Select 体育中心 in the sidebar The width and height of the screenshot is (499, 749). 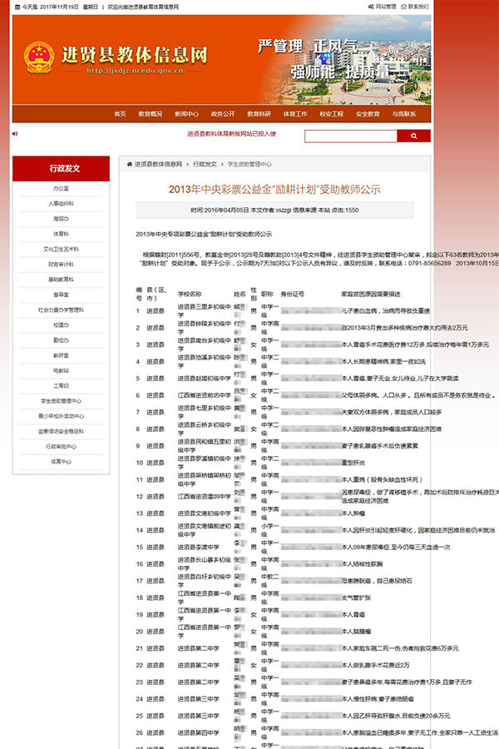click(x=61, y=461)
